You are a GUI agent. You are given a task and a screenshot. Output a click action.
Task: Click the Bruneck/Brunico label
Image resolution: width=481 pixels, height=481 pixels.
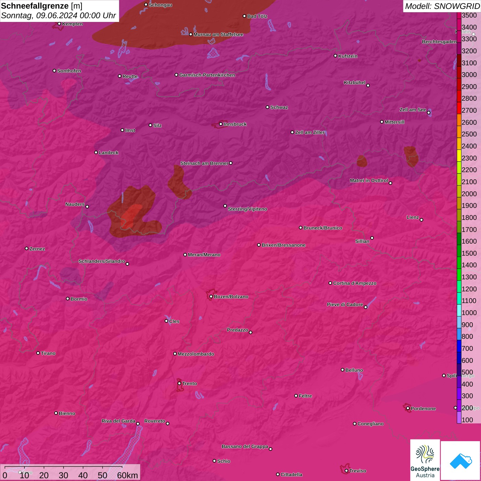click(323, 228)
